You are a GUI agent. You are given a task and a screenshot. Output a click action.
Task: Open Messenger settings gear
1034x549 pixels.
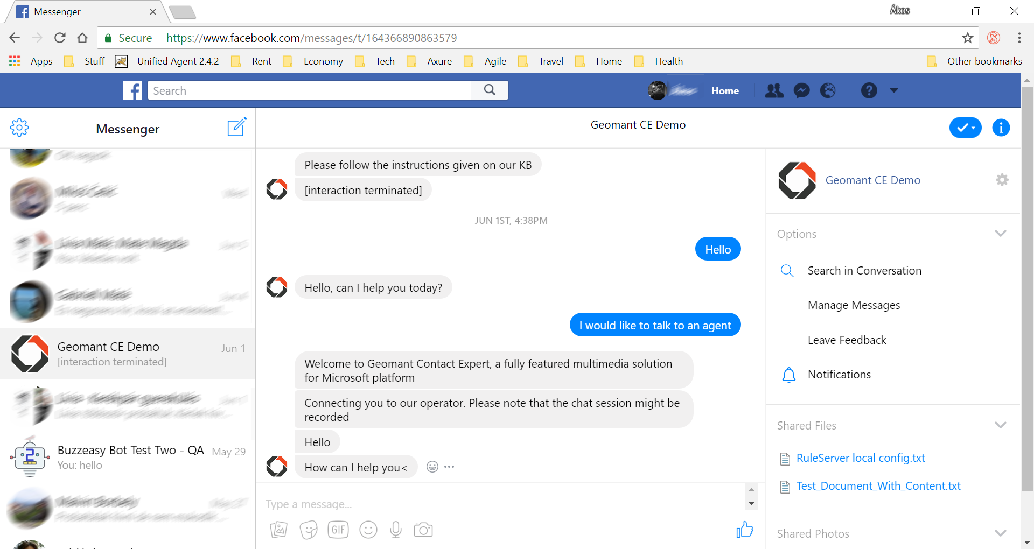19,128
